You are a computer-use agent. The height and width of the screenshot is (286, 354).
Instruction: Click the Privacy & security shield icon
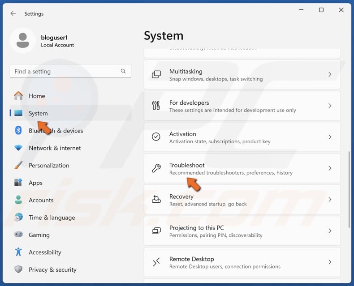click(18, 269)
